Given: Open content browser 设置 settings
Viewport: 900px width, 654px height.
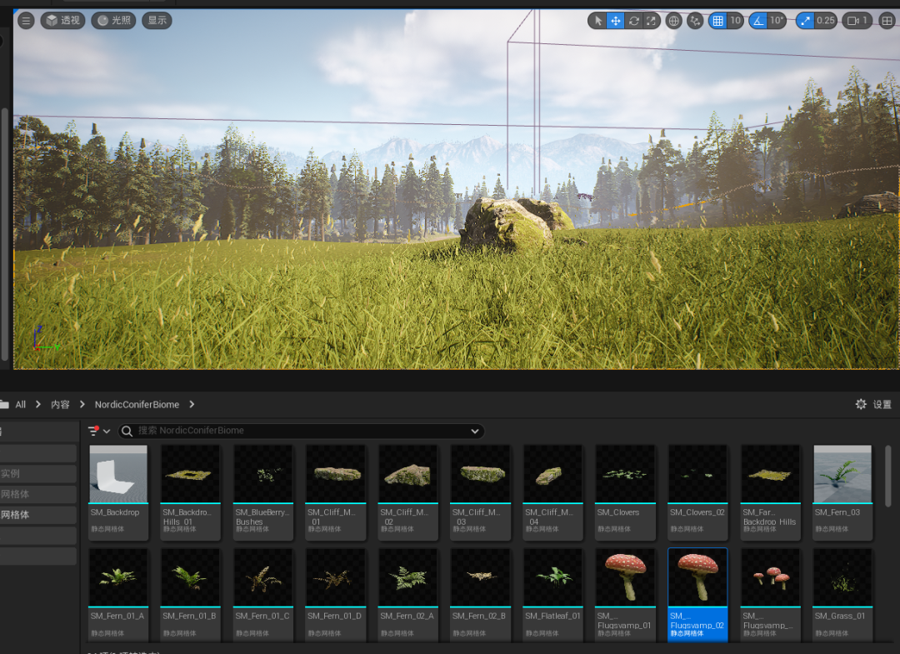Looking at the screenshot, I should click(x=873, y=404).
